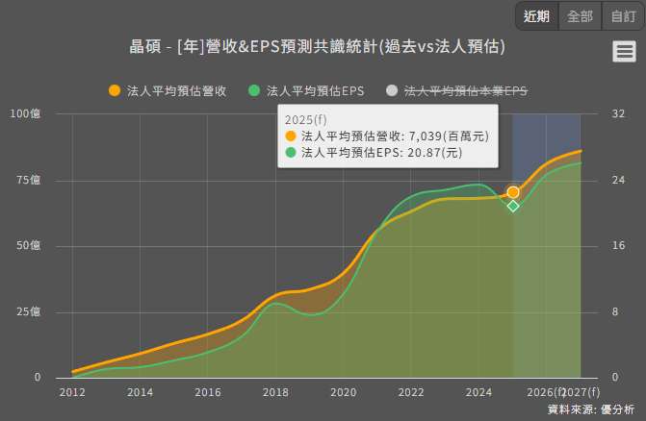Open the chart hamburger menu
This screenshot has height=421, width=646.
click(624, 52)
